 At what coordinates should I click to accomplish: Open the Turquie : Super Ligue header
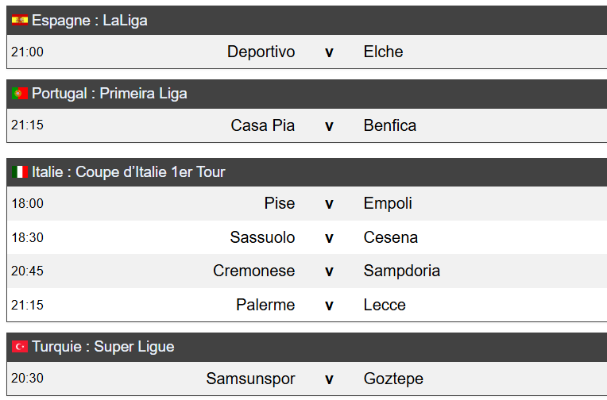tap(307, 347)
